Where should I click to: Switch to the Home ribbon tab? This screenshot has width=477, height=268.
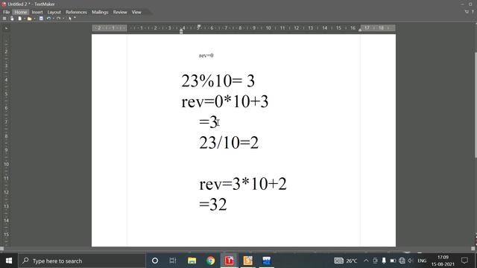click(x=21, y=12)
